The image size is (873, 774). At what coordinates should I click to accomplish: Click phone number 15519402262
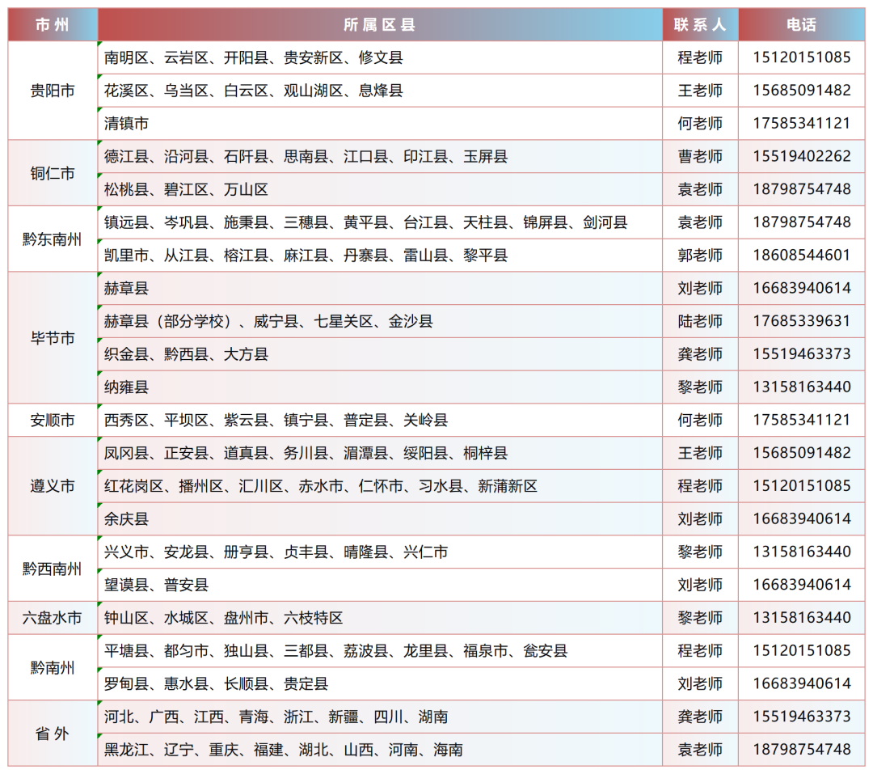click(801, 156)
